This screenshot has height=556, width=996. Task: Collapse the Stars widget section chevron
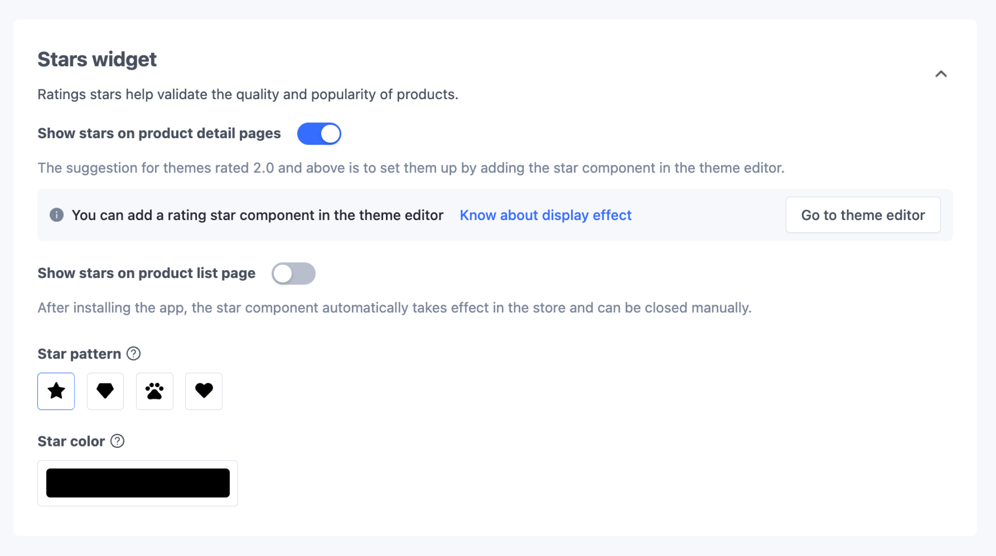click(x=941, y=74)
